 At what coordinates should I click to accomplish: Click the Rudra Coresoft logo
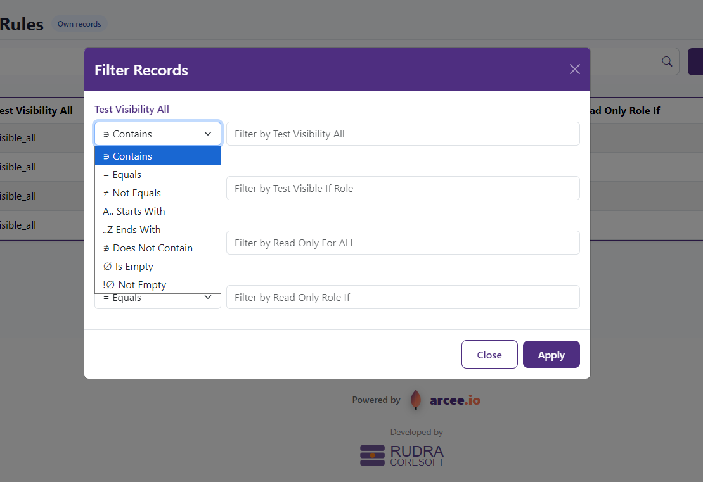coord(401,455)
